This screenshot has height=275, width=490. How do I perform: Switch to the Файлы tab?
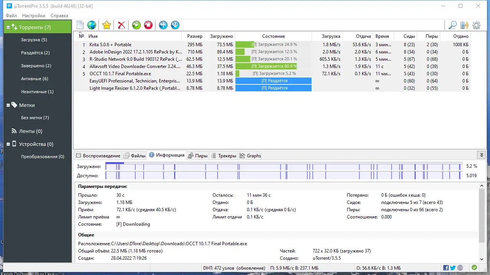(134, 155)
